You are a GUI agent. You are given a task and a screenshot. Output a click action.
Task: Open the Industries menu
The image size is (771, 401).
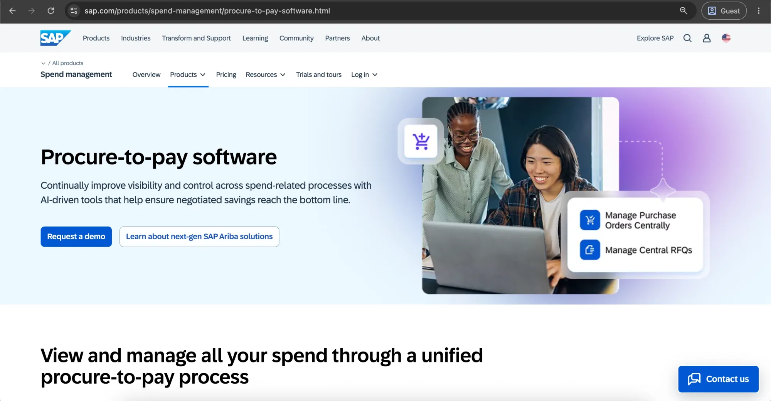136,38
